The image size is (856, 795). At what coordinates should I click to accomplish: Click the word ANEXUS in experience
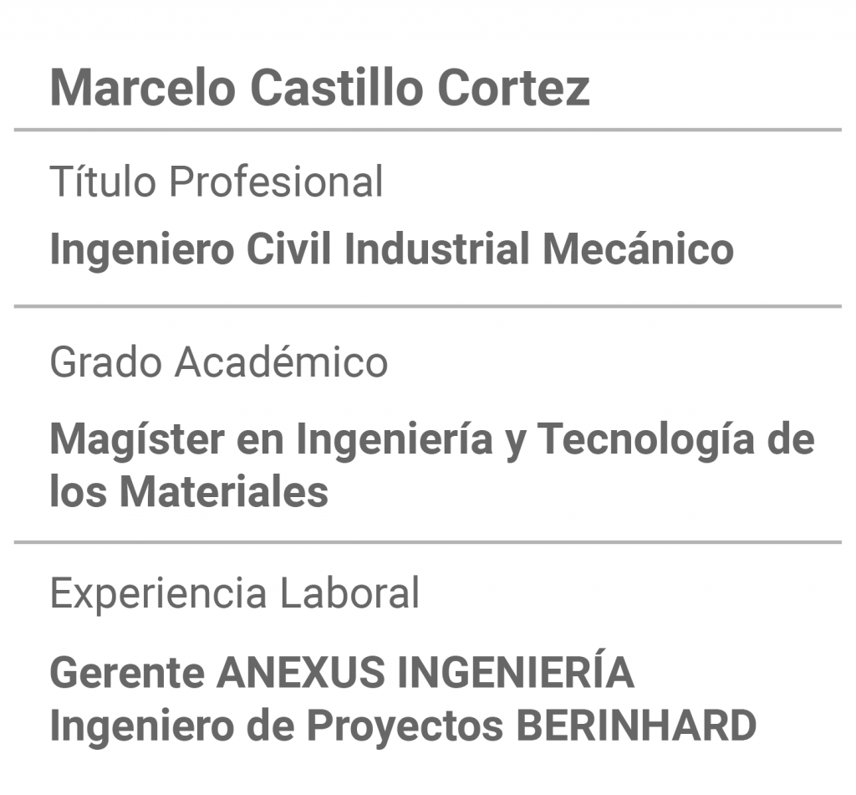301,672
